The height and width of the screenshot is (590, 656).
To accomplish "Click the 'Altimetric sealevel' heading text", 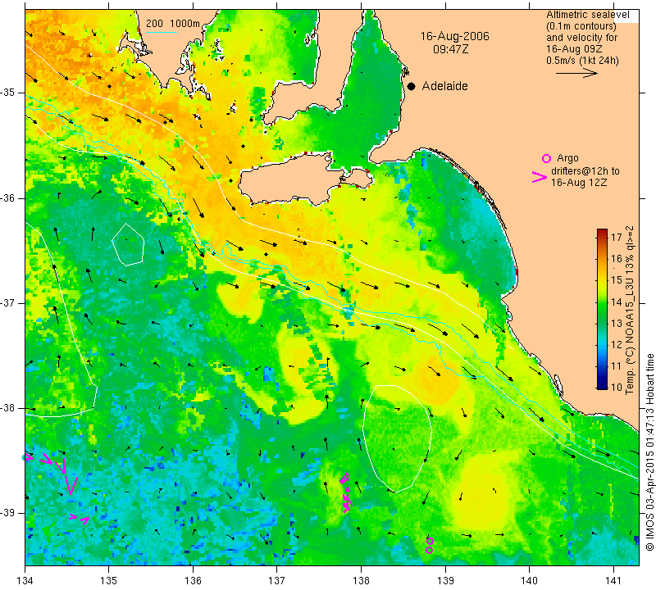I will pos(588,15).
